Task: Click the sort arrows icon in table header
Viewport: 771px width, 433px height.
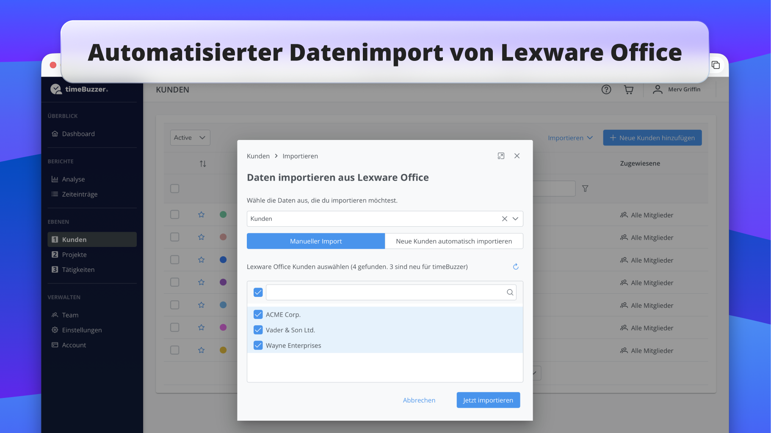Action: point(203,164)
